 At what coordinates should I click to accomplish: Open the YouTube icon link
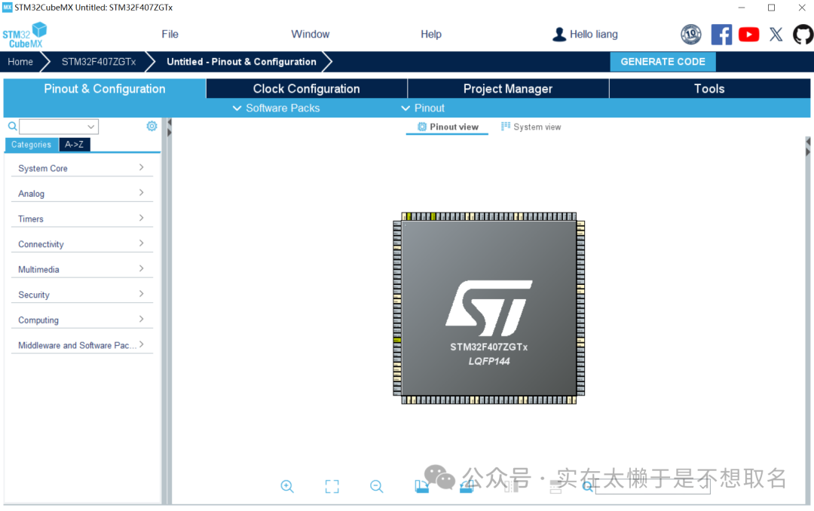point(748,35)
